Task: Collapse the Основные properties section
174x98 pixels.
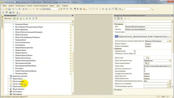Action: (x=114, y=24)
